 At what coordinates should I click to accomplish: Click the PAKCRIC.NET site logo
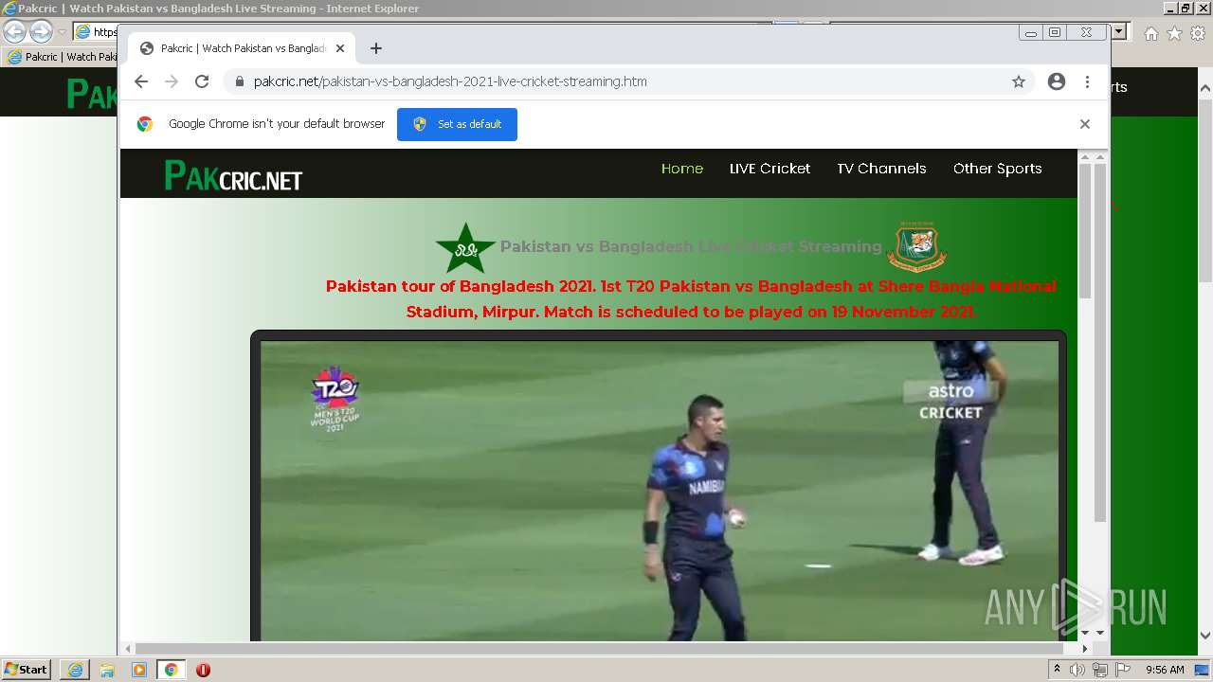pos(233,175)
